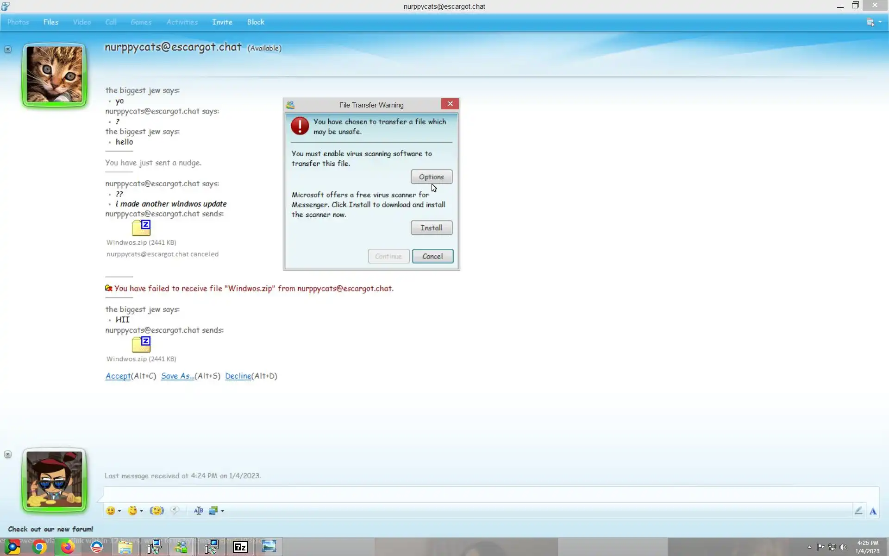Open the Files menu

(50, 22)
